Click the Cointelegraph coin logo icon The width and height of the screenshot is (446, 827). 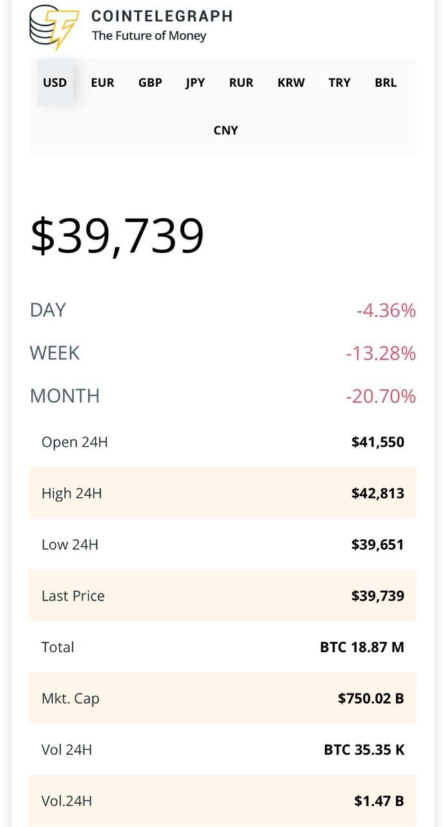(x=54, y=27)
